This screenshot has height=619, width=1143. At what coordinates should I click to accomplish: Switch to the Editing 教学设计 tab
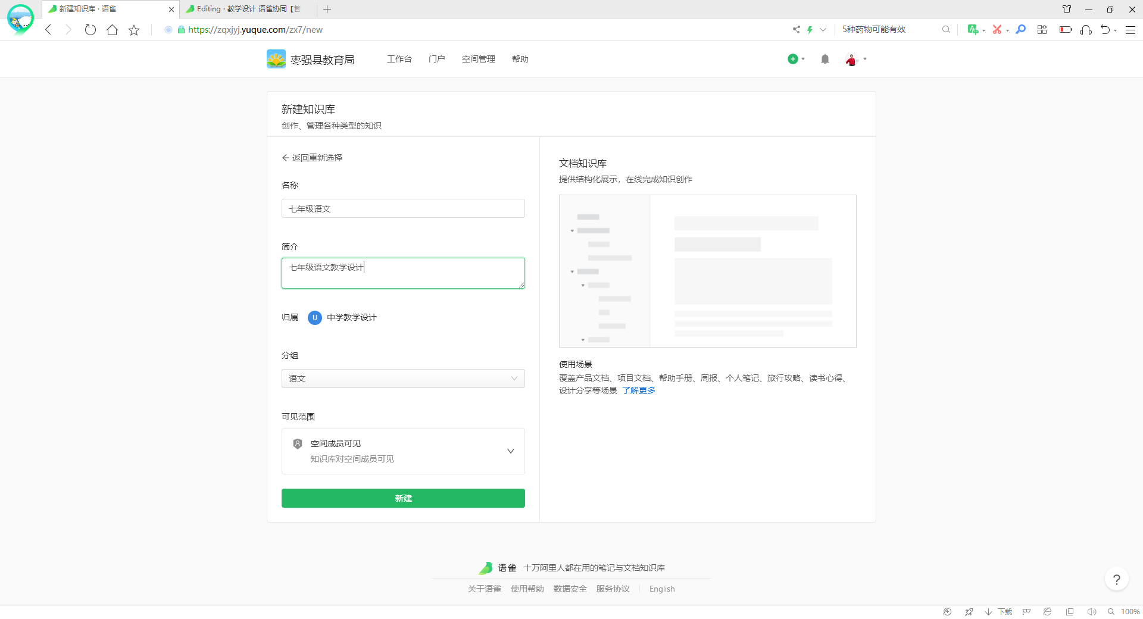coord(249,9)
